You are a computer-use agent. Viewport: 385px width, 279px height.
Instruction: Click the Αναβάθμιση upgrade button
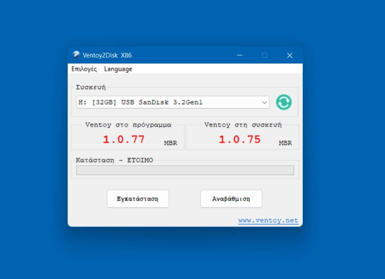tap(231, 199)
